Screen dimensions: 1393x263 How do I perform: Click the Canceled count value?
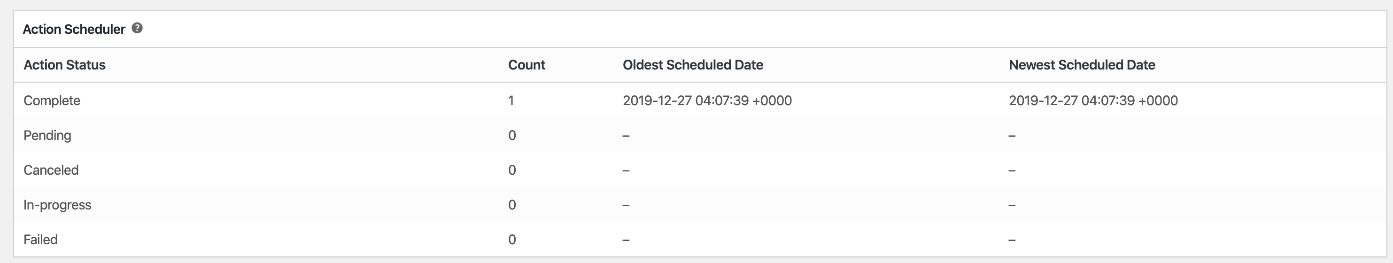tap(512, 170)
